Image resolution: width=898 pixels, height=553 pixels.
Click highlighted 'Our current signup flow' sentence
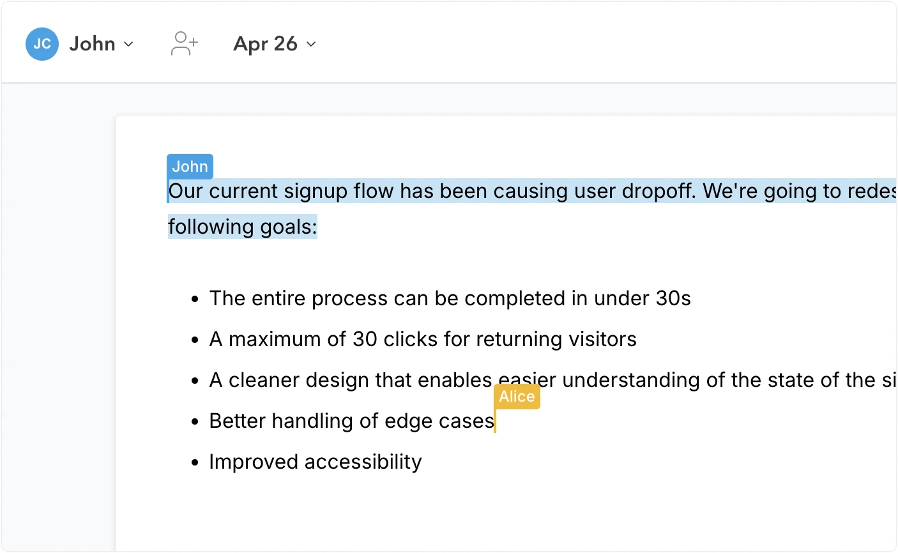532,191
